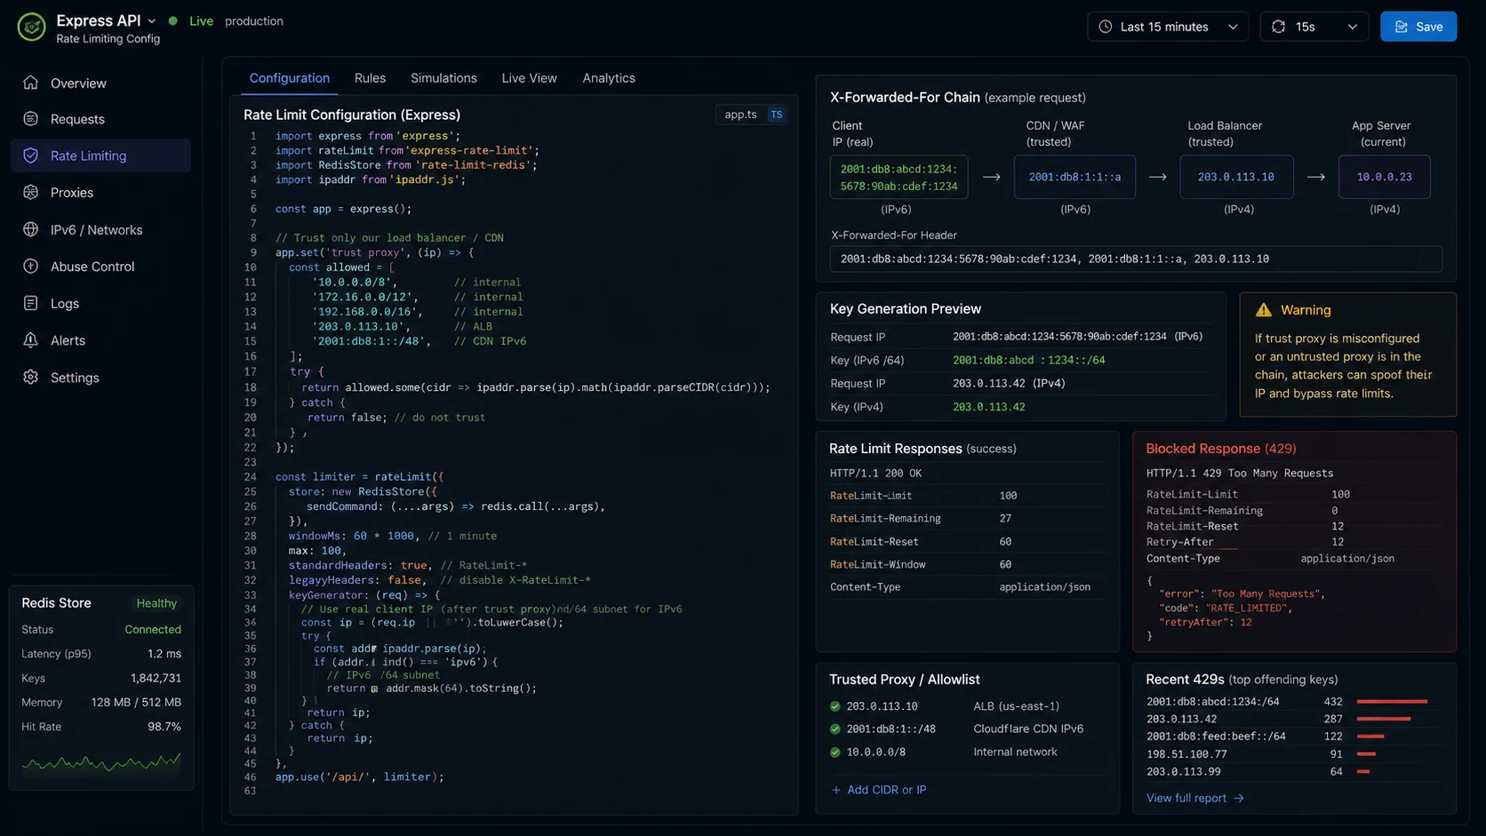The width and height of the screenshot is (1486, 836).
Task: Click the CDN / WAF node 2001:db8:1:1::a
Action: point(1075,177)
